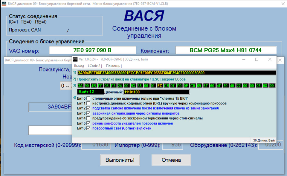Click the VAG номер field 7E0 937 090 B
Image resolution: width=287 pixels, height=176 pixels.
92,50
